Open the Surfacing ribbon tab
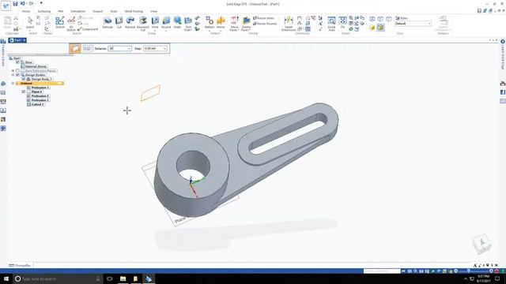 click(x=44, y=11)
